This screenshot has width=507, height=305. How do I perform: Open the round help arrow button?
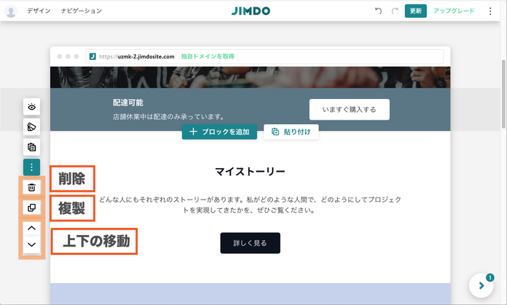click(481, 286)
